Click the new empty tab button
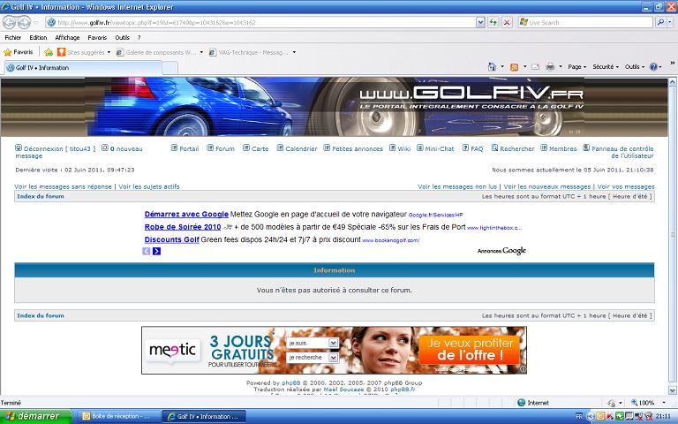The width and height of the screenshot is (678, 424). click(x=169, y=68)
